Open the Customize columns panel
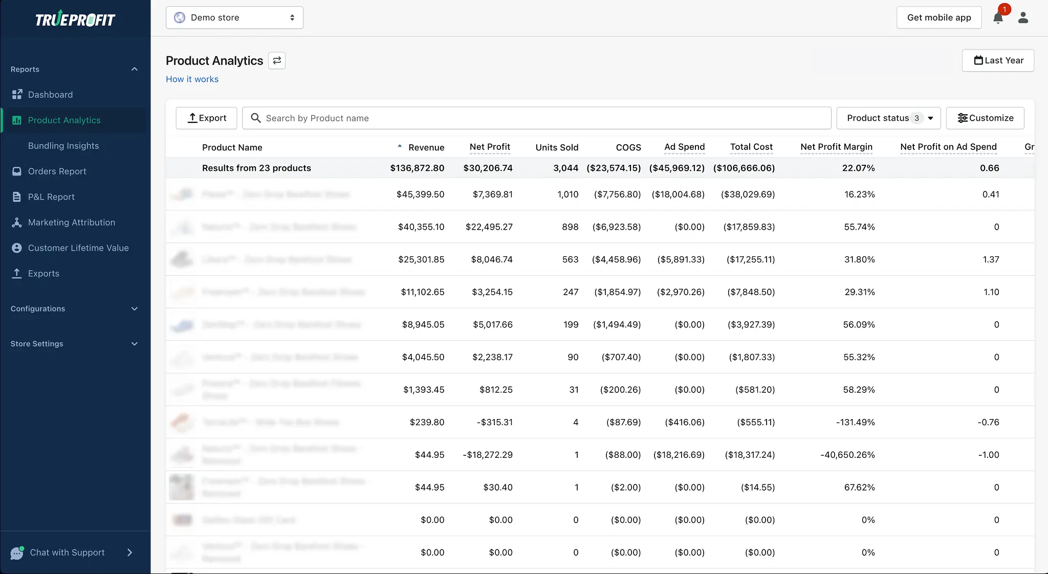The width and height of the screenshot is (1048, 574). coord(985,118)
